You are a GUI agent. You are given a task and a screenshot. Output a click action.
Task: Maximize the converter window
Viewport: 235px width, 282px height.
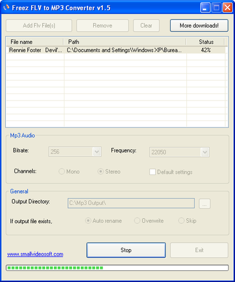point(216,8)
